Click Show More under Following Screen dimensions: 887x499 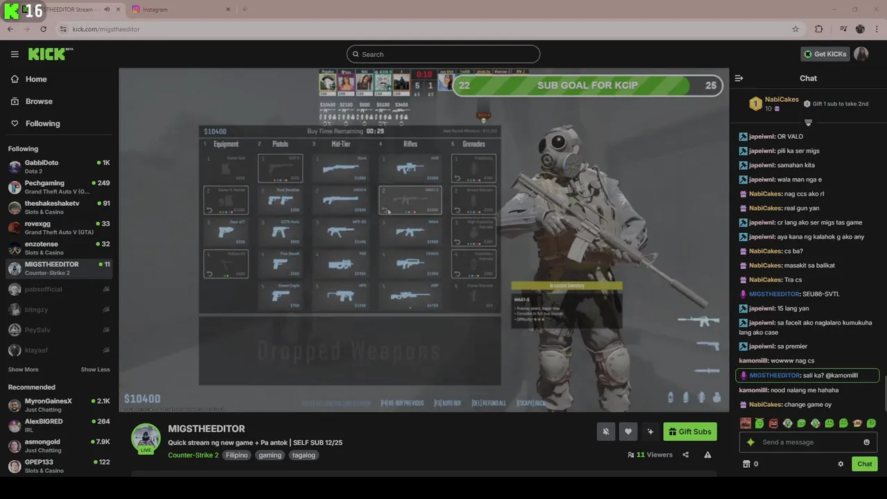tap(24, 369)
